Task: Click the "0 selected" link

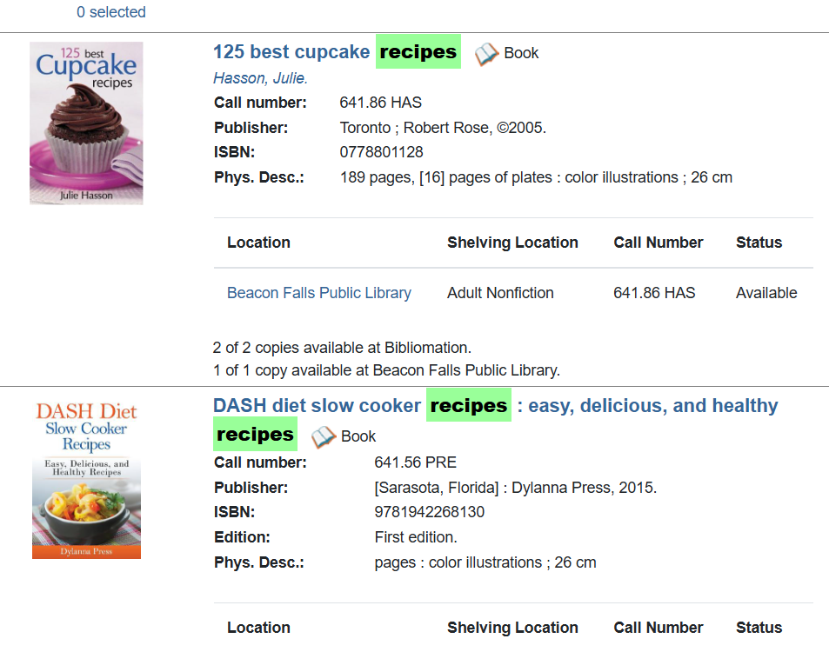Action: pyautogui.click(x=111, y=12)
